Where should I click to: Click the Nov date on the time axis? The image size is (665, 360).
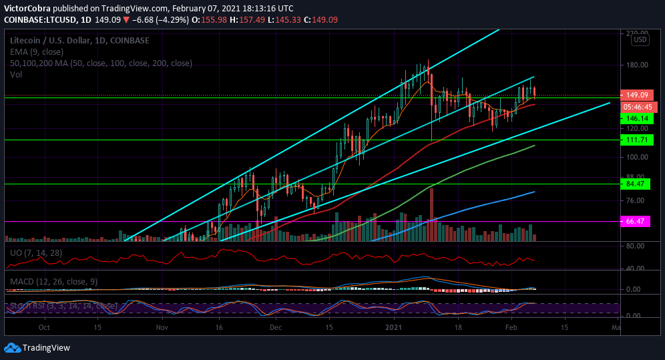coord(162,327)
